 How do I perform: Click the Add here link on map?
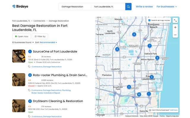[174, 110]
